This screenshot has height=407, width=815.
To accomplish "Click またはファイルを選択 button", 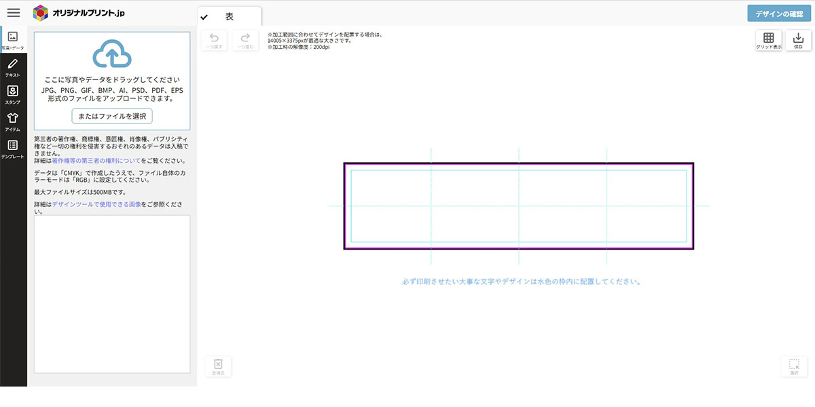I will [x=112, y=116].
